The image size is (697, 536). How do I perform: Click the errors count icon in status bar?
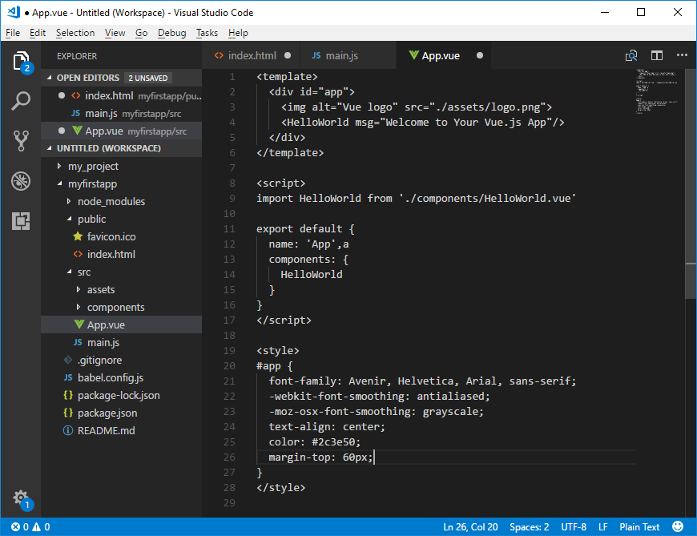click(15, 526)
